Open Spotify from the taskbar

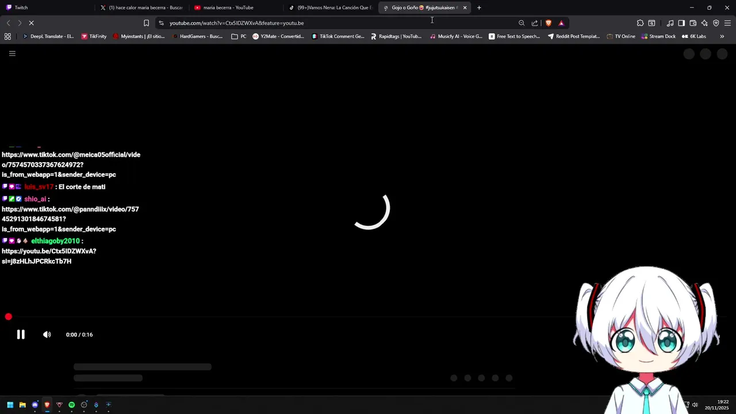coord(71,405)
